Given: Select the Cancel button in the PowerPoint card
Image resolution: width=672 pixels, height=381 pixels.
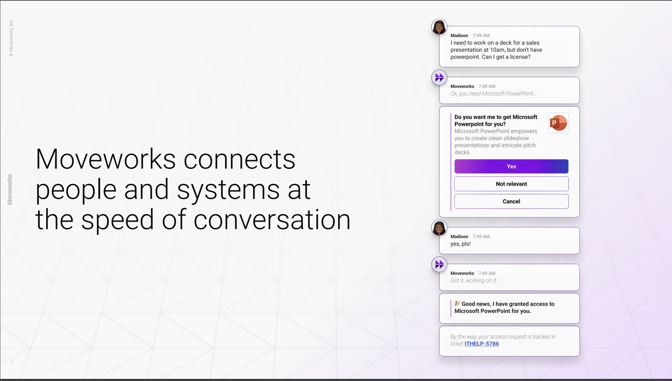Looking at the screenshot, I should pos(511,201).
